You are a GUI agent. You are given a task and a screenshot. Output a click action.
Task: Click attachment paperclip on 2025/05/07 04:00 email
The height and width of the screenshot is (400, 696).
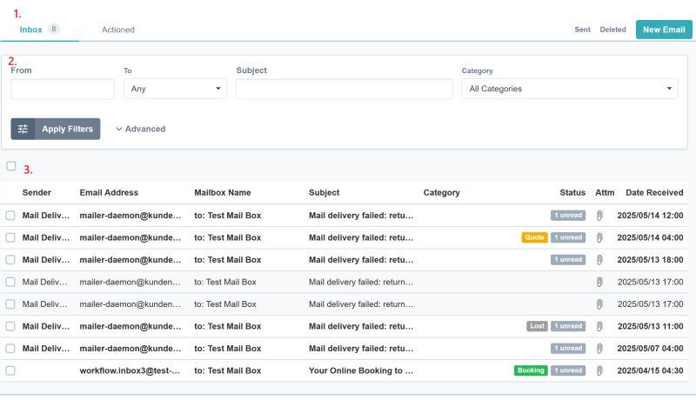click(x=599, y=348)
